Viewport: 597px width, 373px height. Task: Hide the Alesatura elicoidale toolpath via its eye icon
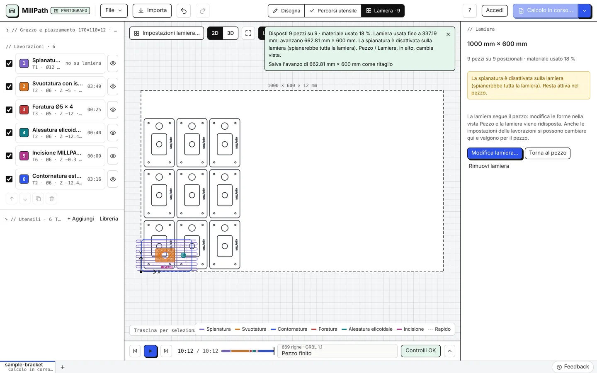click(113, 133)
